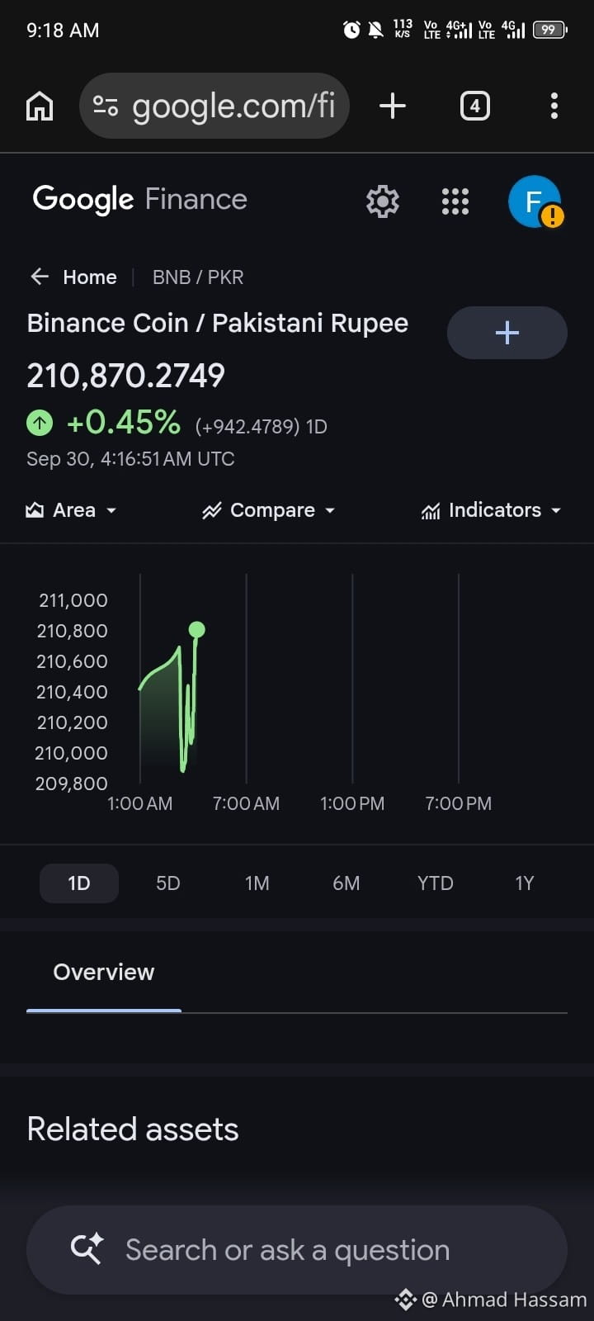Tap the site info icon in address bar

pos(106,106)
